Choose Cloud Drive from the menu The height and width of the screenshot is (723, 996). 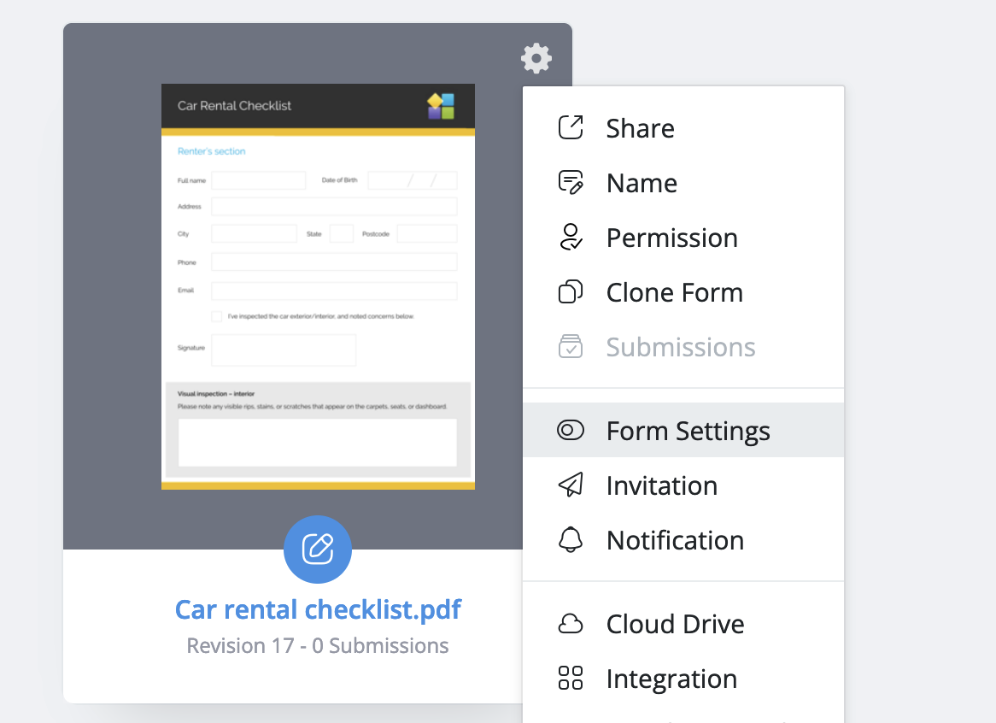point(675,624)
